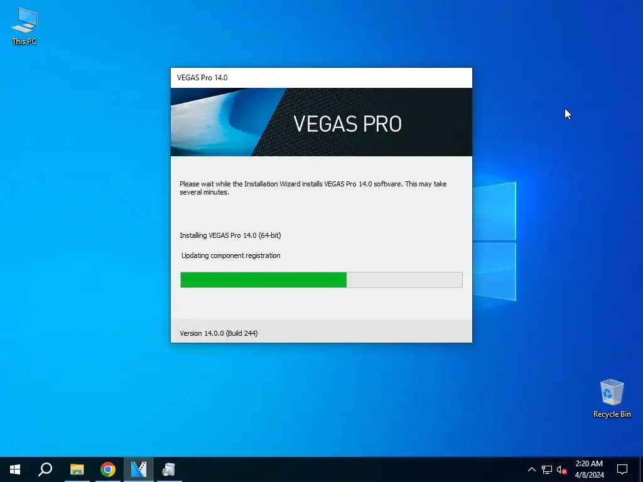643x482 pixels.
Task: Click 'Installing VEGAS Pro 14.0 (64-bit)' text
Action: point(230,235)
